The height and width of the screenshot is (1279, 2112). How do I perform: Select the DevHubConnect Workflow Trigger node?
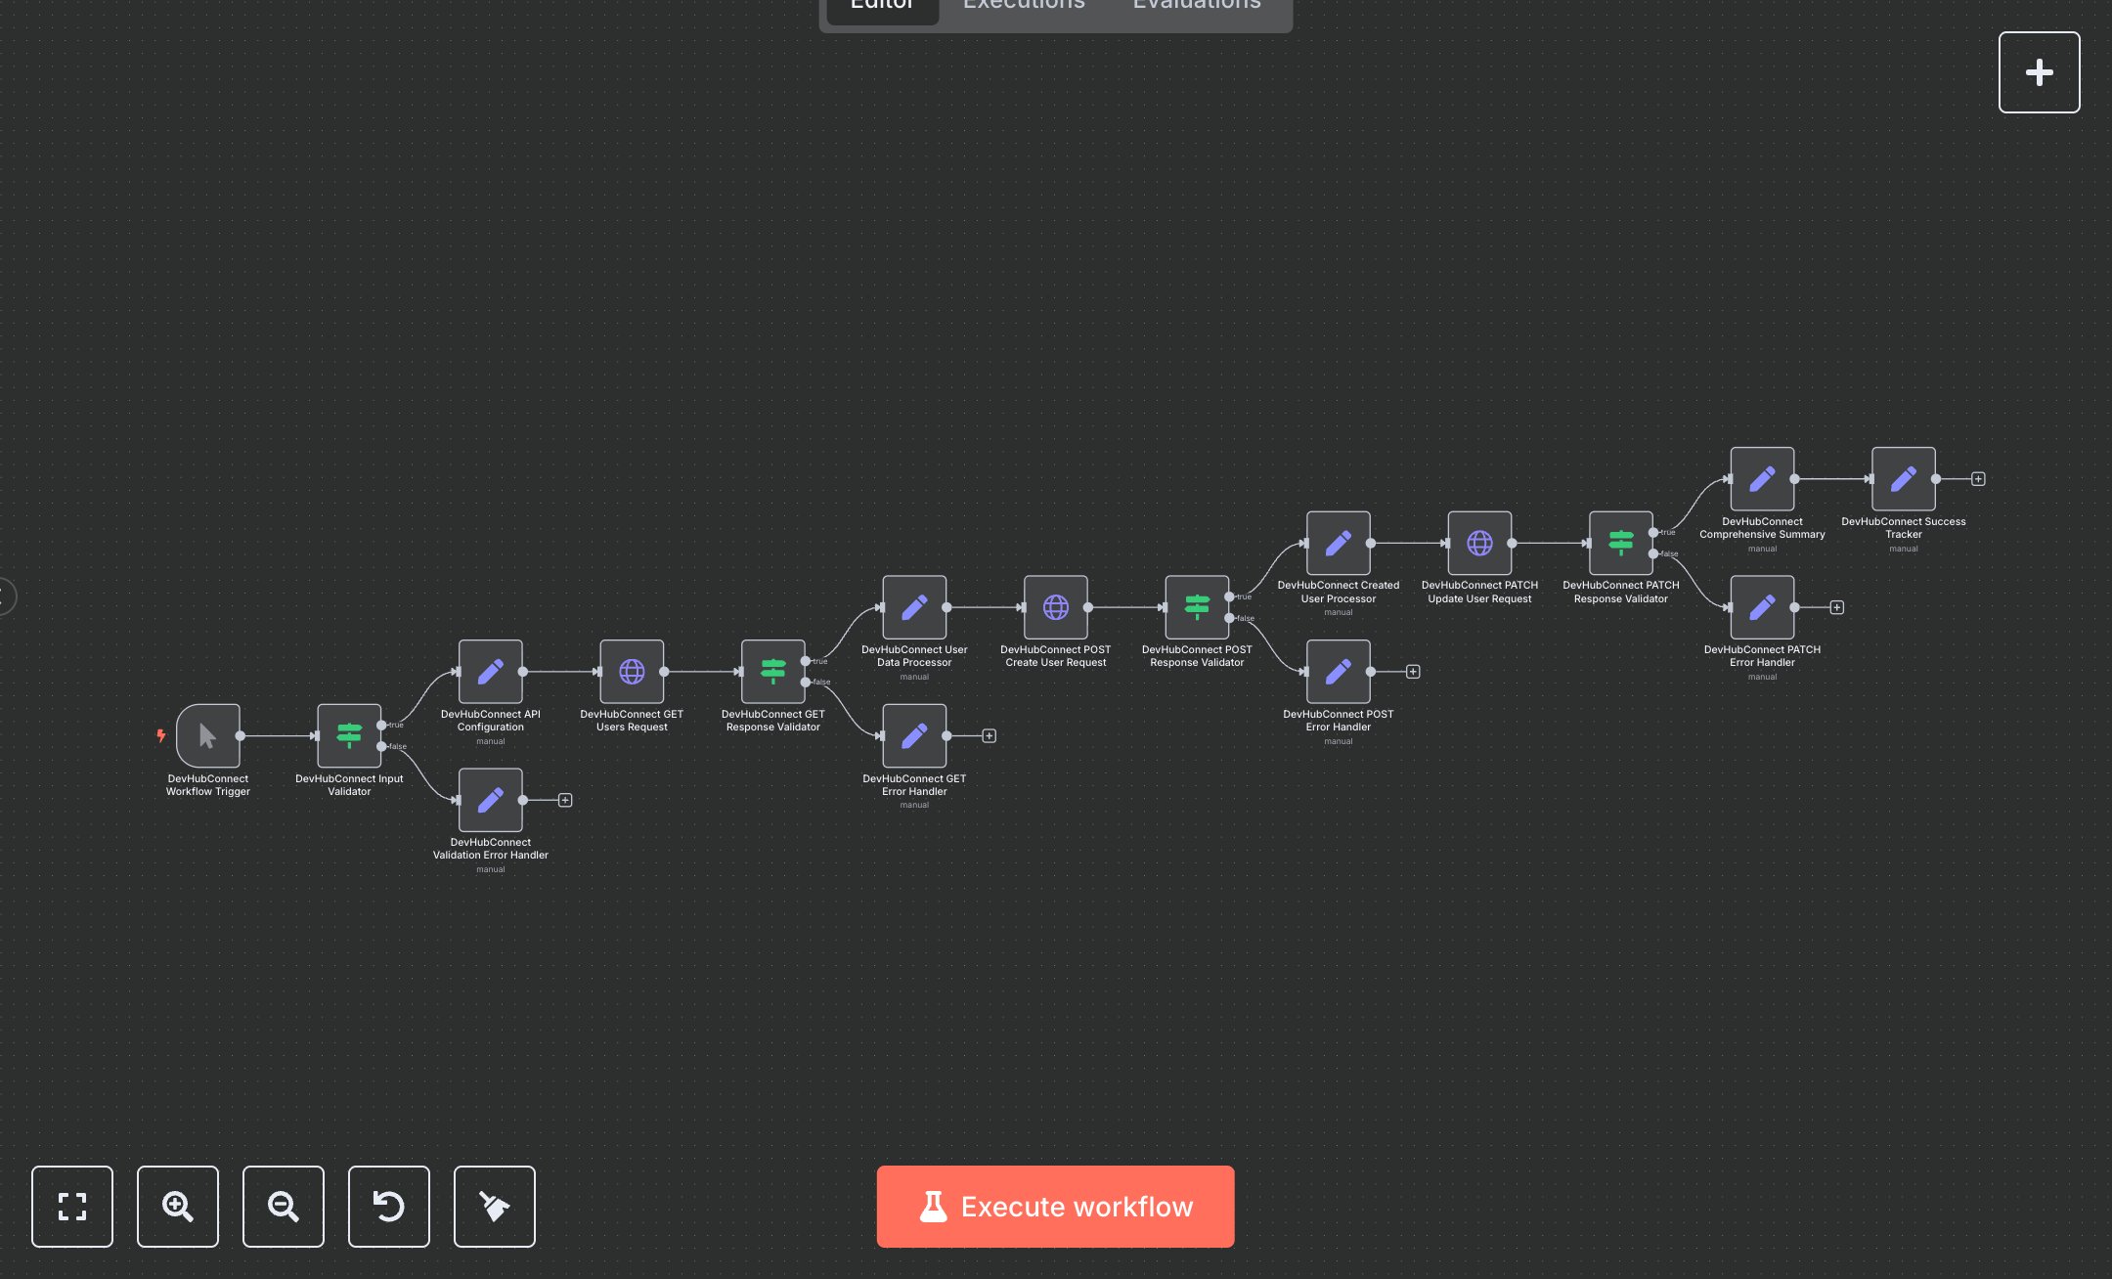pos(206,735)
